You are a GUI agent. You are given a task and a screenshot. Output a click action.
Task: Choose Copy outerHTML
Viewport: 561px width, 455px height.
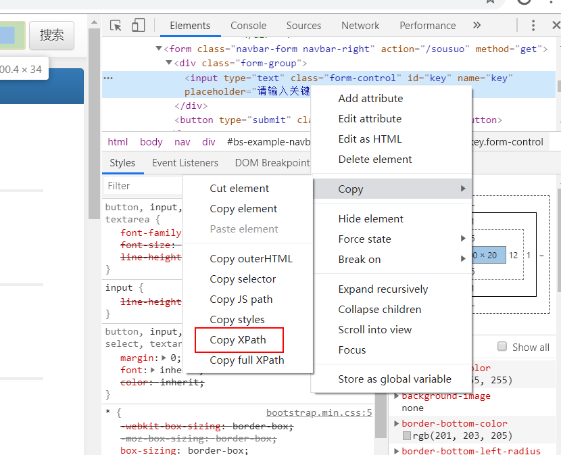251,259
